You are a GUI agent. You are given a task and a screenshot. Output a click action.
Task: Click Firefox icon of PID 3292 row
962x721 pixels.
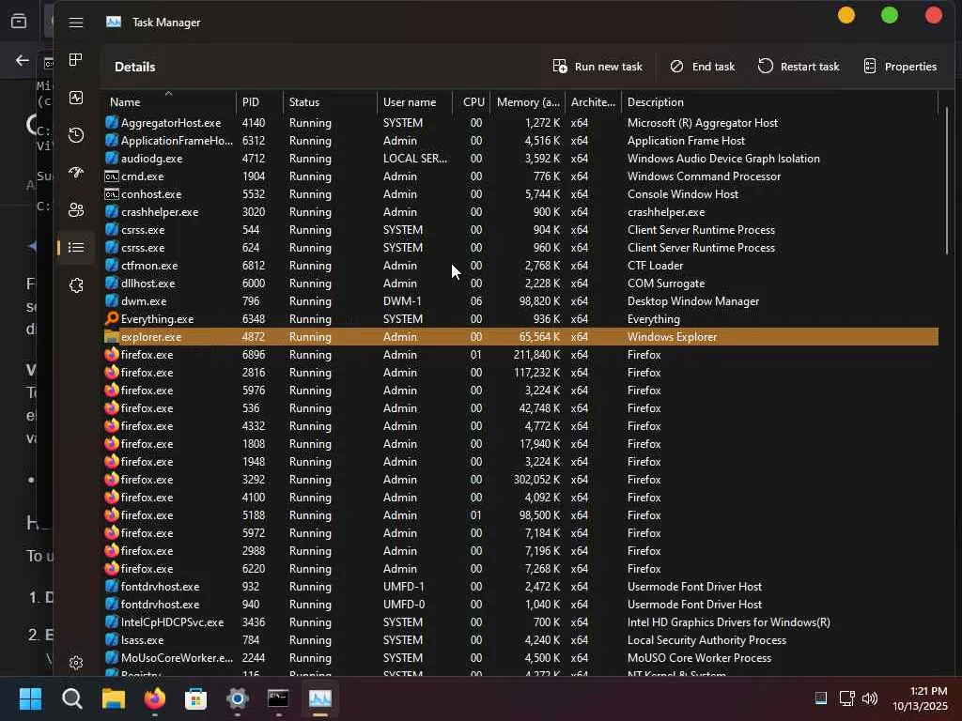click(112, 480)
